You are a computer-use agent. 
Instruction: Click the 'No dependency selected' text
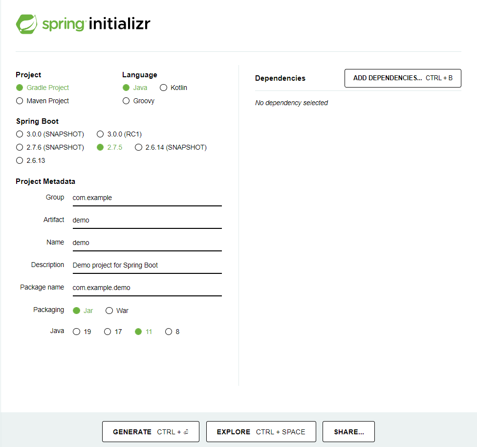[291, 103]
